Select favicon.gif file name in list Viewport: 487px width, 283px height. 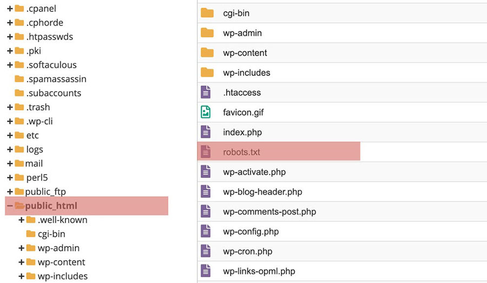243,112
